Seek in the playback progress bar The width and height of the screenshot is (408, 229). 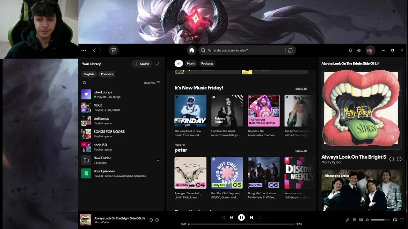(x=241, y=224)
